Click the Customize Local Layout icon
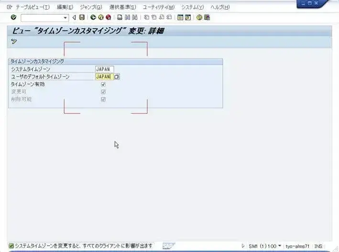339x252 pixels. 207,17
